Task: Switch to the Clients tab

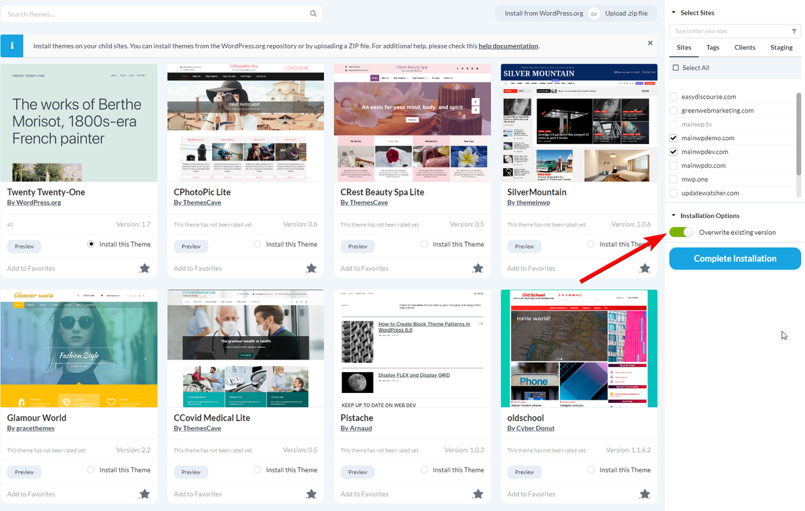Action: [745, 48]
